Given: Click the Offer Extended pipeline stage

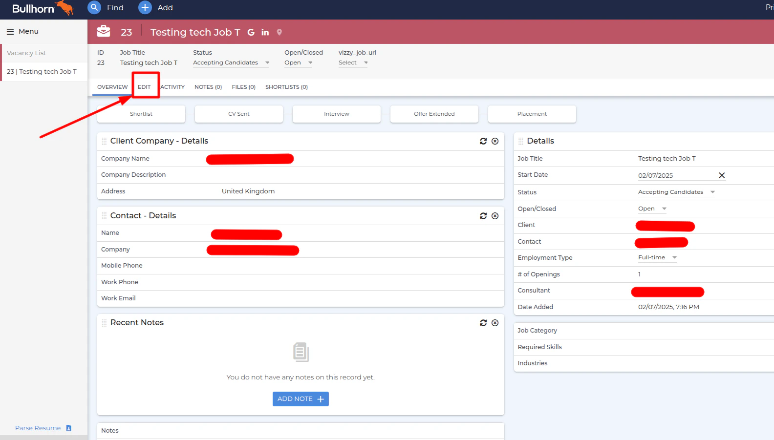Looking at the screenshot, I should click(x=434, y=114).
